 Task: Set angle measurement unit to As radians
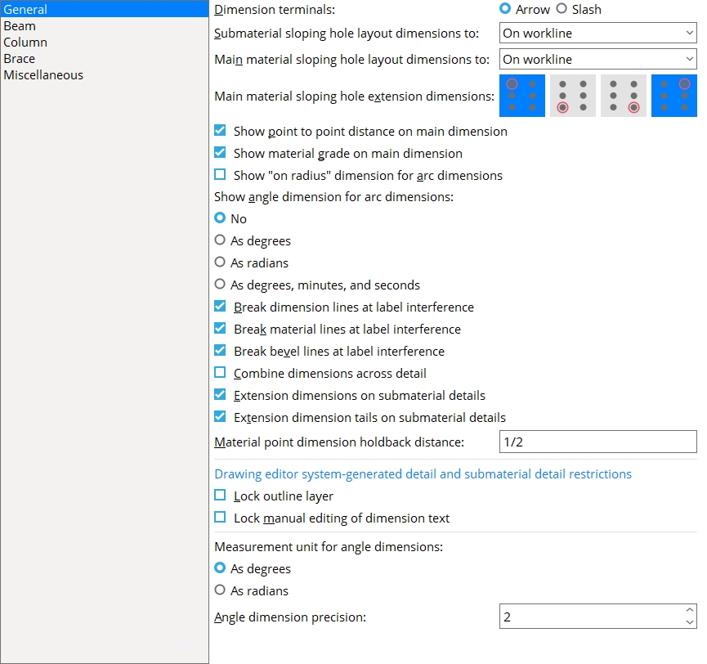point(220,590)
